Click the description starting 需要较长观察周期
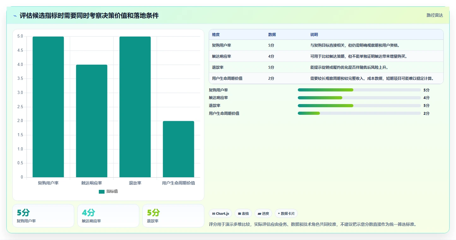Image resolution: width=456 pixels, height=240 pixels. coord(373,79)
